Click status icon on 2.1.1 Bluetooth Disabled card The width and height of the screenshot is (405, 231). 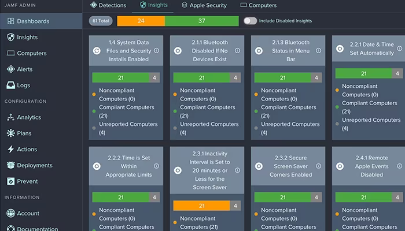pyautogui.click(x=178, y=51)
